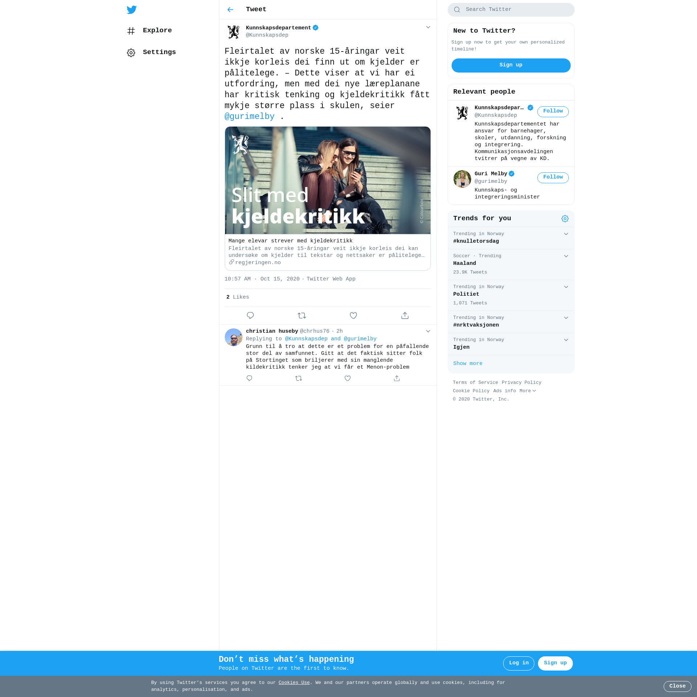Open Cookie Policy footer link
The width and height of the screenshot is (697, 697).
[471, 391]
